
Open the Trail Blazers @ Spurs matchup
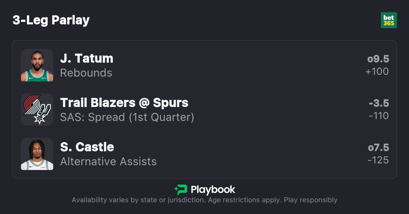124,103
